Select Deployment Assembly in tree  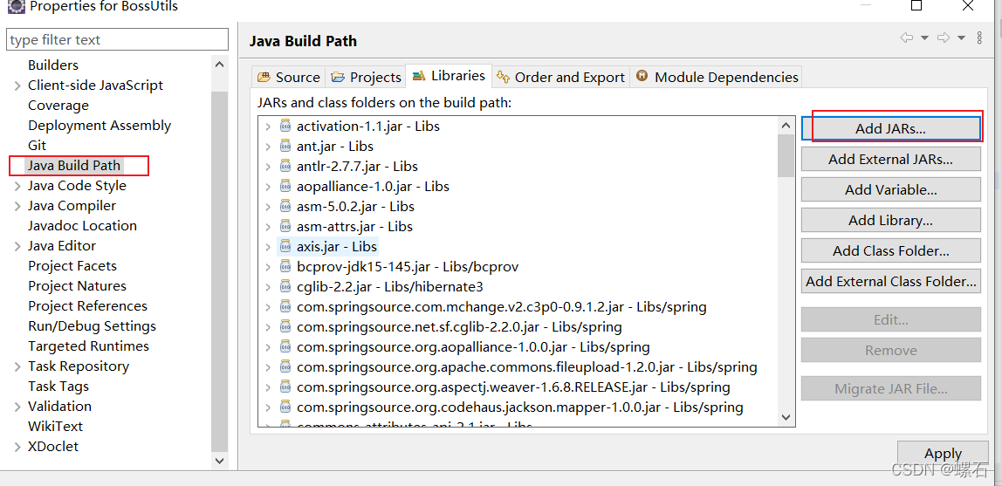point(100,126)
